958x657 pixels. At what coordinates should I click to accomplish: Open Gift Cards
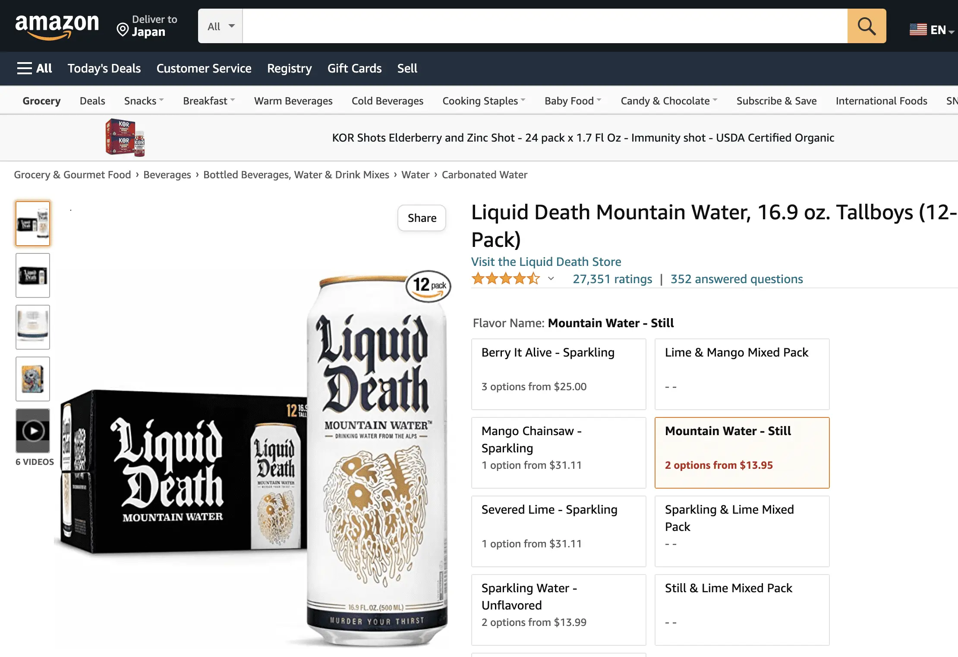(354, 68)
